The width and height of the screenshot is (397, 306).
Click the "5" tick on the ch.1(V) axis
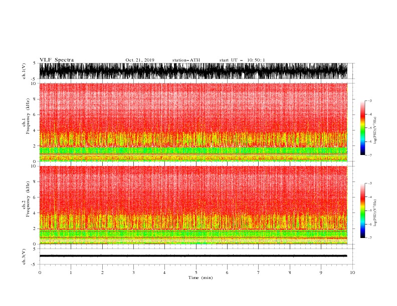click(35, 63)
